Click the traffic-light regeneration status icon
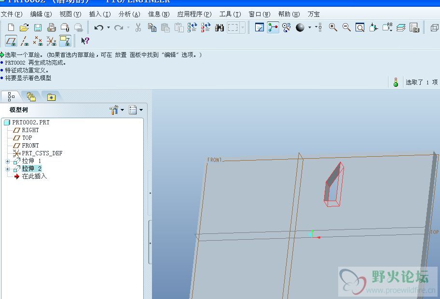The image size is (440, 299). pos(396,82)
